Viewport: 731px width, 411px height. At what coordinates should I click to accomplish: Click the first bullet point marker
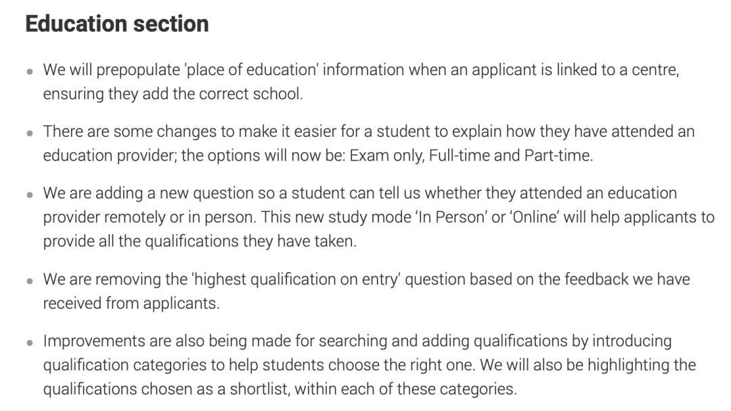pos(30,72)
